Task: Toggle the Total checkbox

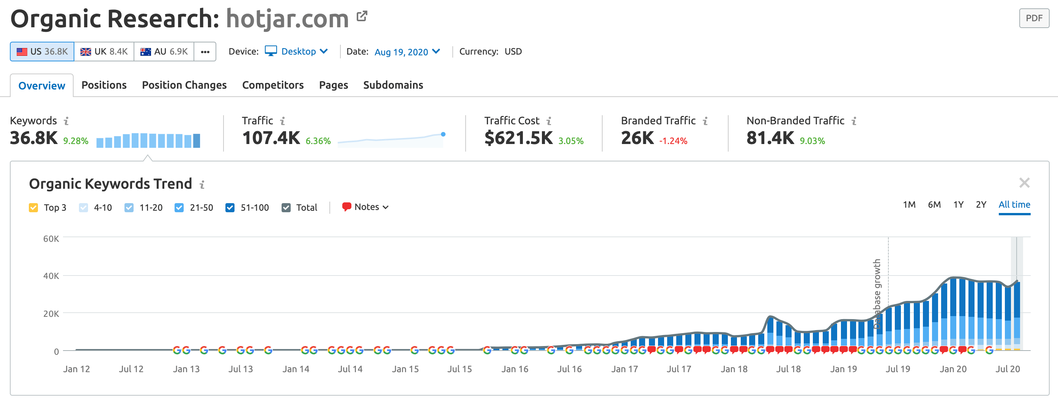Action: [286, 208]
